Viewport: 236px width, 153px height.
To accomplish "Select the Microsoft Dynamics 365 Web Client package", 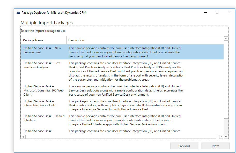I will tap(122, 90).
